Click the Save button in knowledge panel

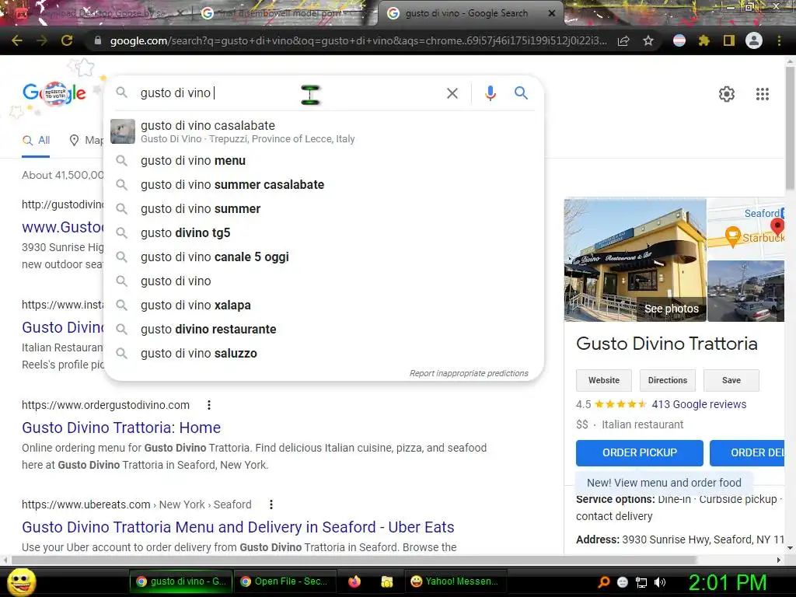point(731,380)
